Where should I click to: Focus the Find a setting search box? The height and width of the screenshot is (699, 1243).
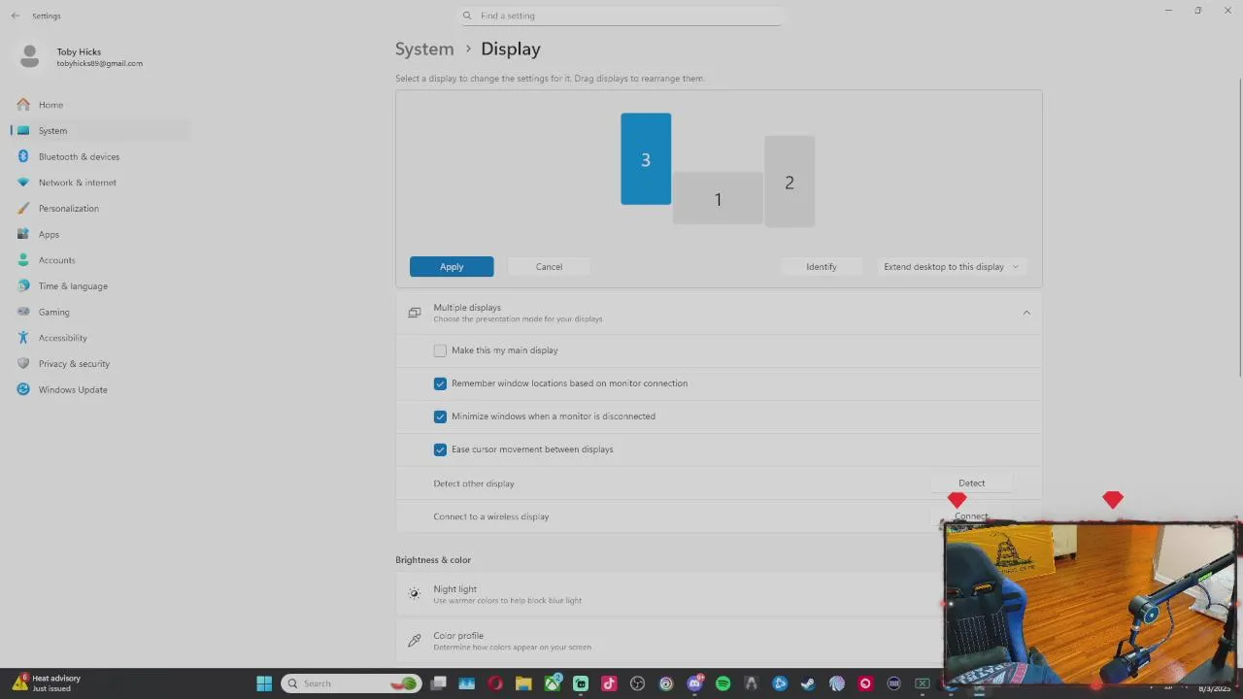coord(621,16)
